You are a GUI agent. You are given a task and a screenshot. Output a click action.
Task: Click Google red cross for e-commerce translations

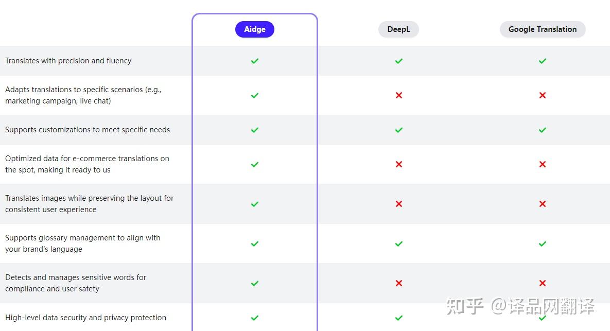(542, 164)
